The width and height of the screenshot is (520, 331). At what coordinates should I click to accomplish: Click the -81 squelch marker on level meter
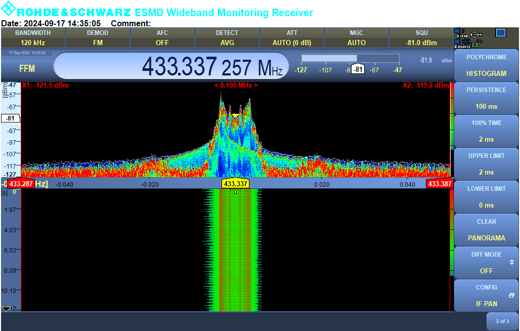click(x=358, y=70)
